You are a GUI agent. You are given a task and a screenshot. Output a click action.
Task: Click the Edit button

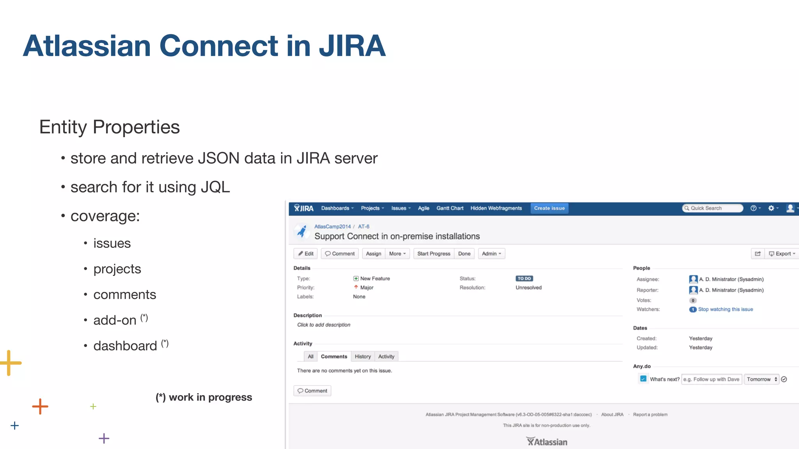coord(306,254)
